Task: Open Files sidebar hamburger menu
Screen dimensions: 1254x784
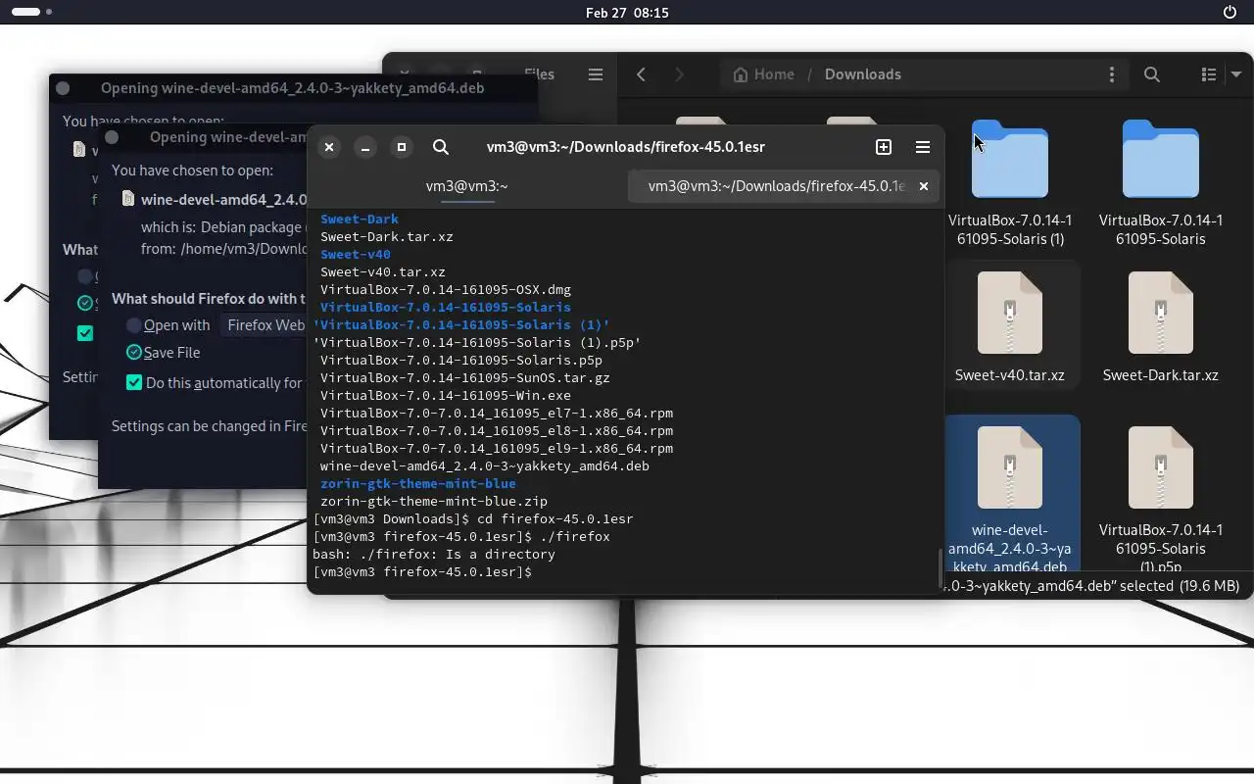Action: click(x=595, y=74)
